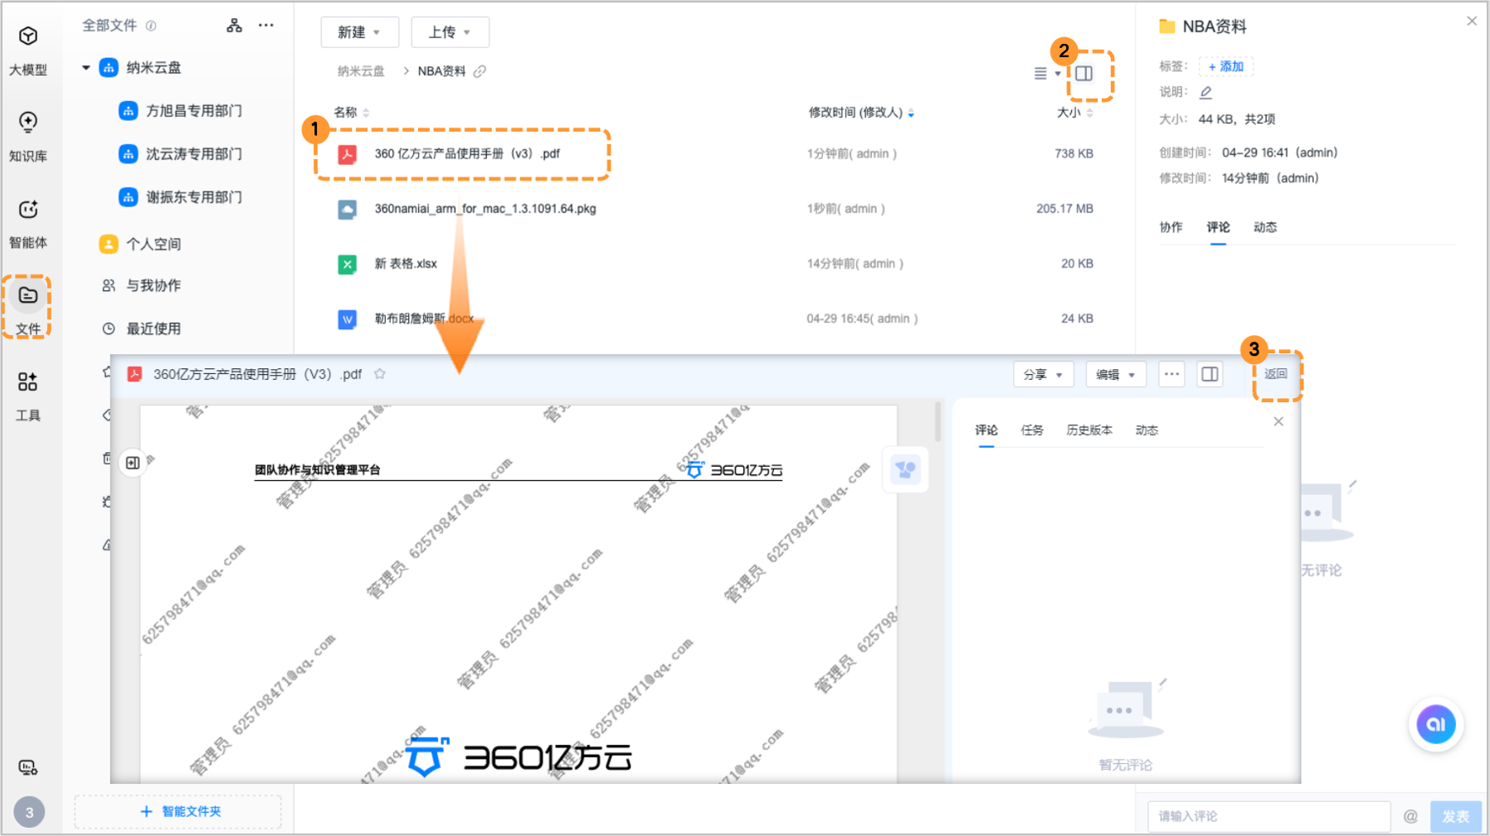Focus the 请输入评论 comment input field
The image size is (1490, 836).
click(1268, 816)
